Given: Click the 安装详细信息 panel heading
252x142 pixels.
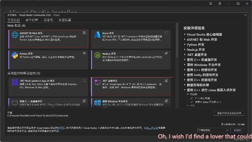Looking at the screenshot, I should 194,28.
